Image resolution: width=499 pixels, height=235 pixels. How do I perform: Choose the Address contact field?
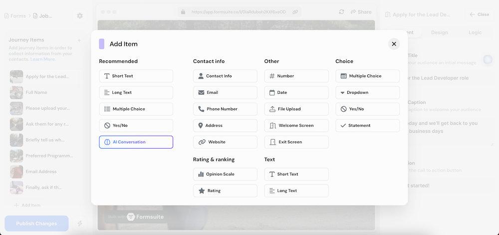click(x=225, y=125)
